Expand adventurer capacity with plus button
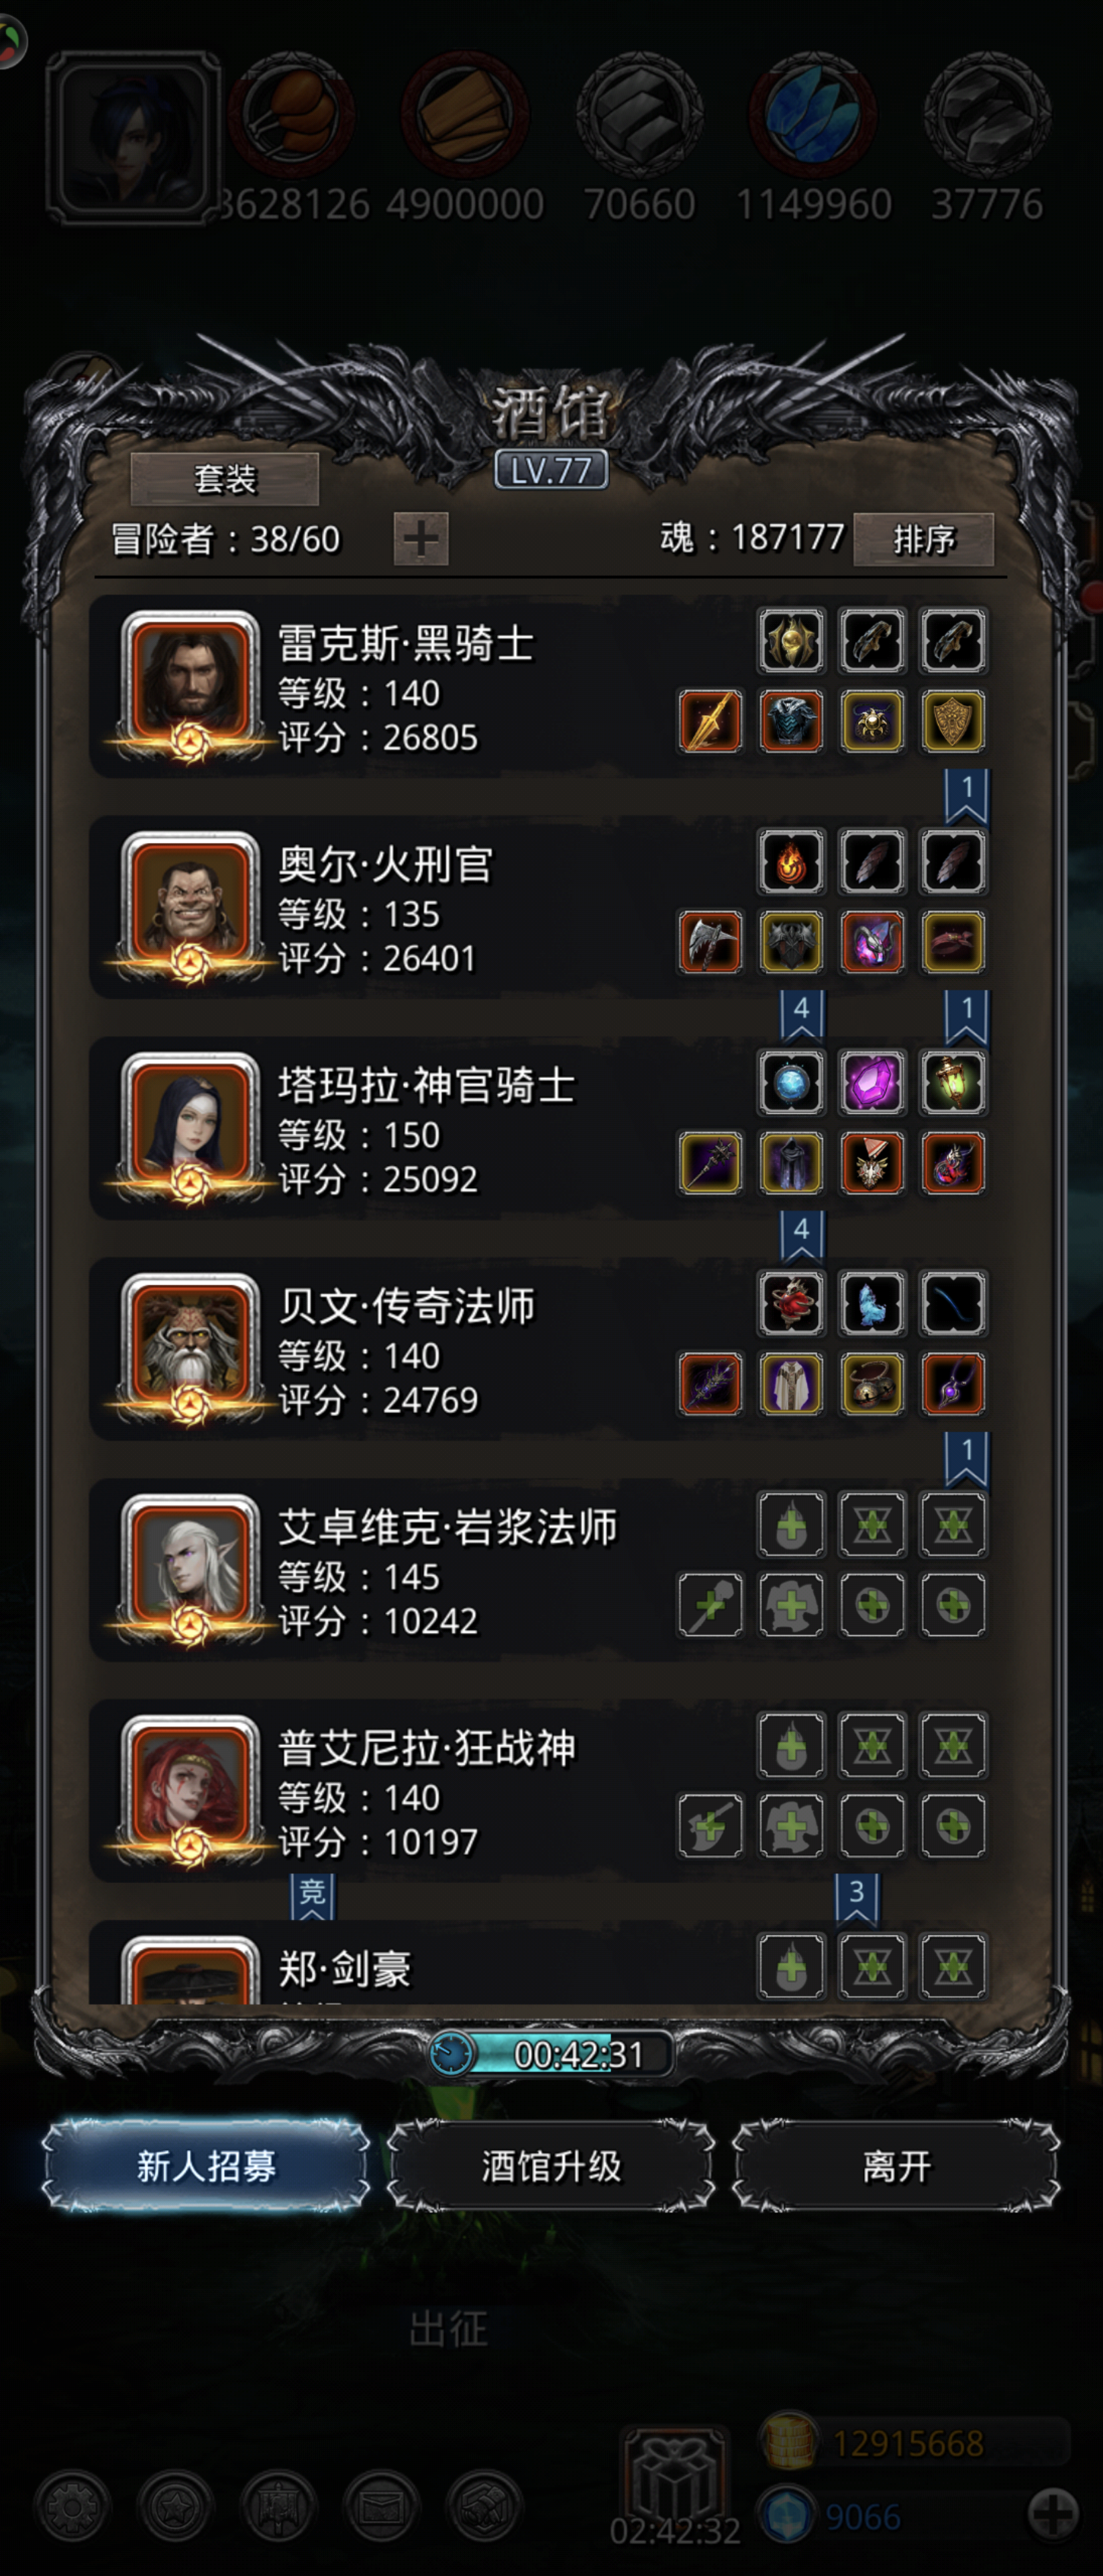This screenshot has height=2576, width=1103. tap(421, 539)
